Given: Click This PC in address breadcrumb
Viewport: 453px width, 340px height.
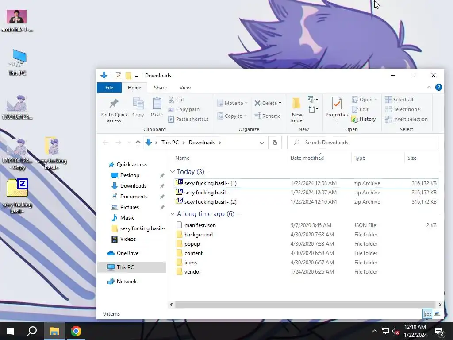Looking at the screenshot, I should (x=170, y=143).
